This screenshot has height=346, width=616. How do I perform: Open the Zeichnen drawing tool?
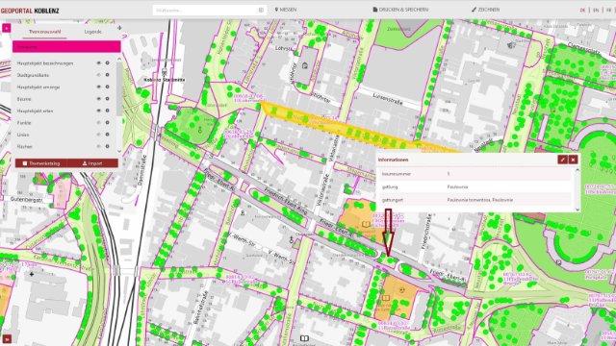[485, 10]
